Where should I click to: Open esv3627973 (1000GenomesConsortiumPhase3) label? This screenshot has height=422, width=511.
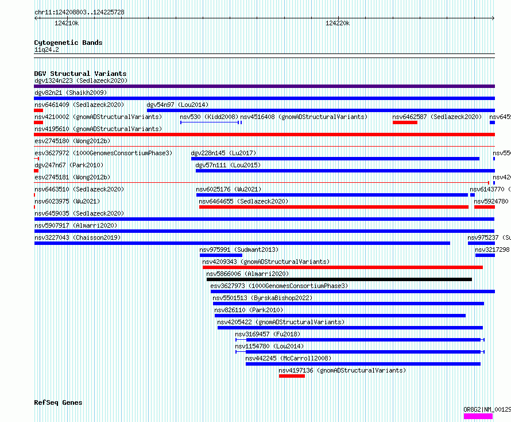click(279, 286)
